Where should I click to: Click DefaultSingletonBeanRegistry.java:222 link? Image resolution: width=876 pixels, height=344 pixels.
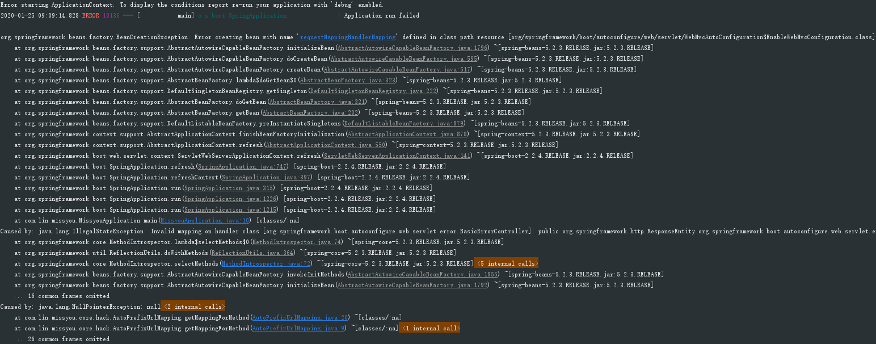pyautogui.click(x=374, y=91)
